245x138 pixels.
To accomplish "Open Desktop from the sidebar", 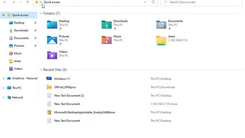I will (19, 23).
